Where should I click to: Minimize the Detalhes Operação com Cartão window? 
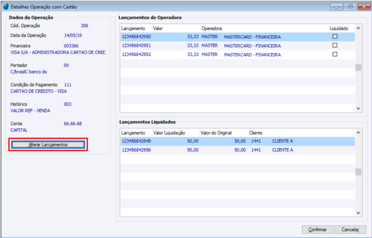(x=337, y=7)
